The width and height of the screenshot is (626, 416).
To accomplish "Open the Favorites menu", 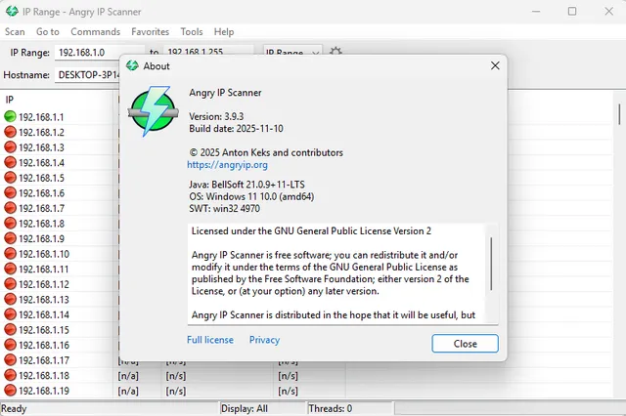I will (x=150, y=32).
